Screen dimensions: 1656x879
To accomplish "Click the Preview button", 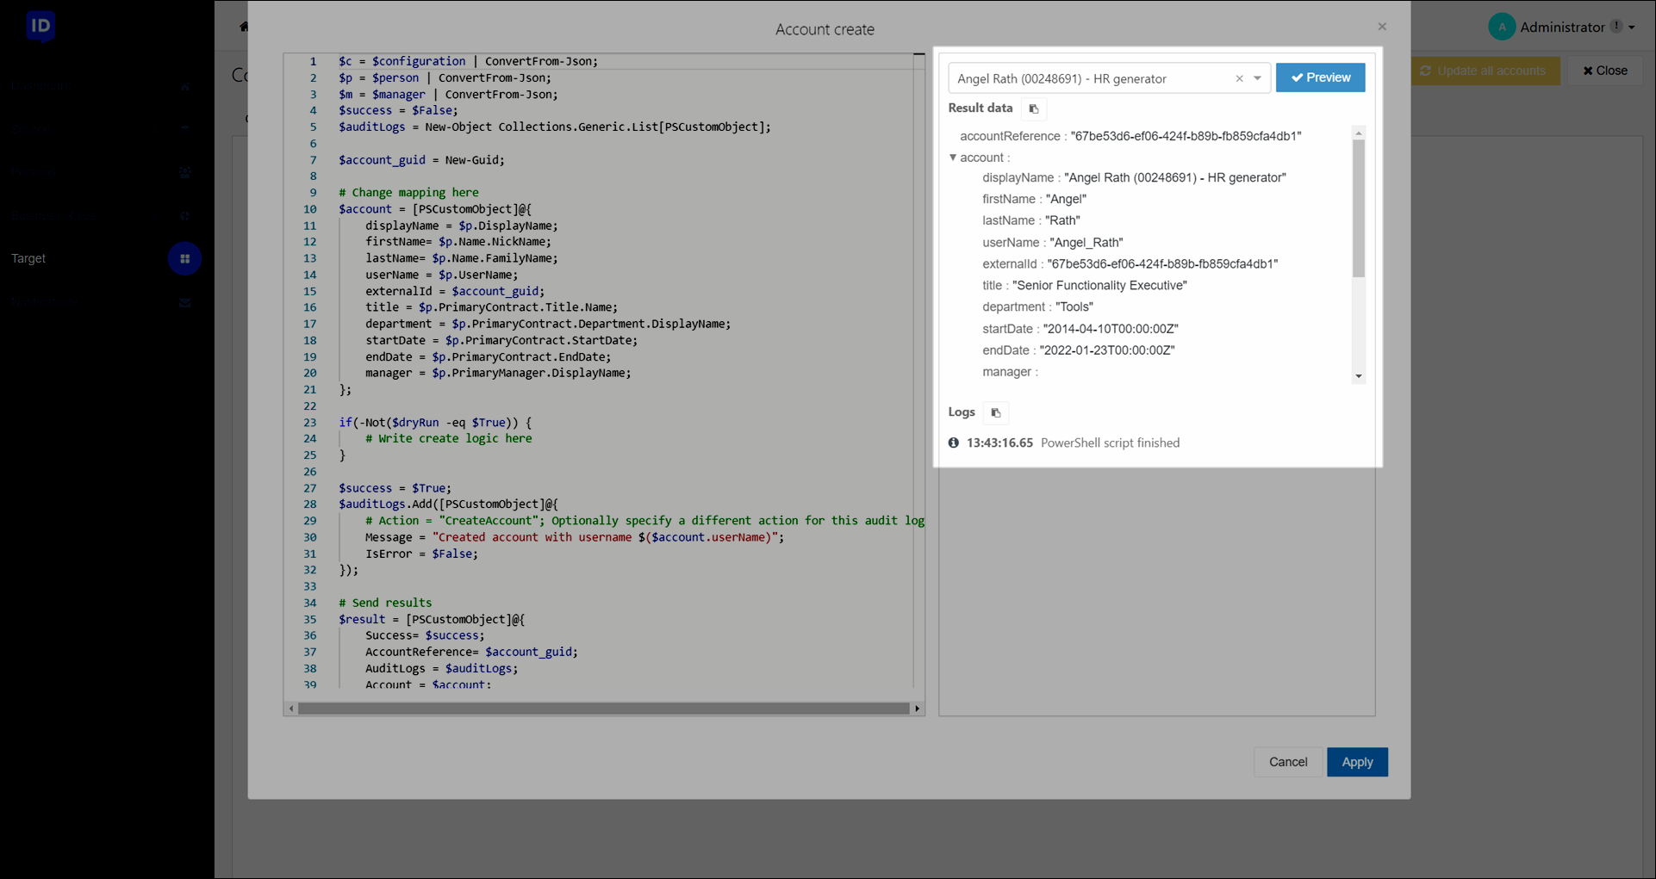I will [x=1320, y=77].
